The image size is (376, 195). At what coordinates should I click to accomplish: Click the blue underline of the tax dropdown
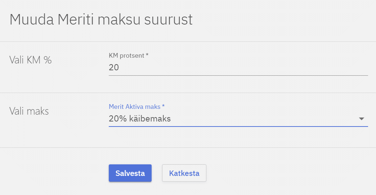(x=238, y=127)
